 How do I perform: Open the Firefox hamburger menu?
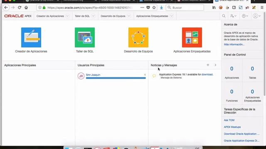(x=262, y=7)
